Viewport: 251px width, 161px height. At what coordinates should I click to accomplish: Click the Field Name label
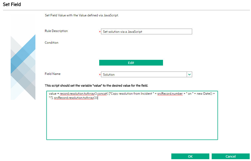[x=53, y=74]
